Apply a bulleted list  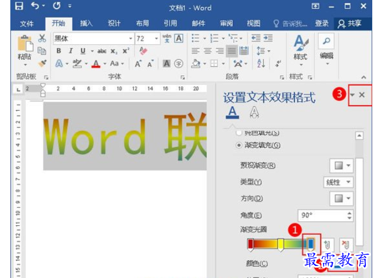click(x=195, y=38)
